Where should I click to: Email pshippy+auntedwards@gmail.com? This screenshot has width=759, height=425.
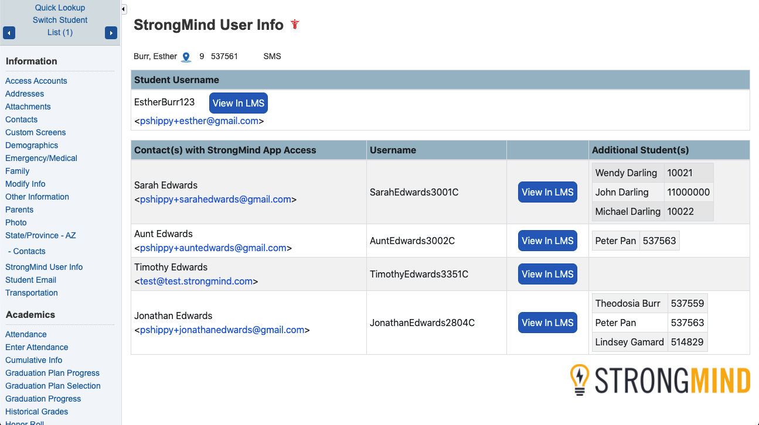click(x=213, y=248)
